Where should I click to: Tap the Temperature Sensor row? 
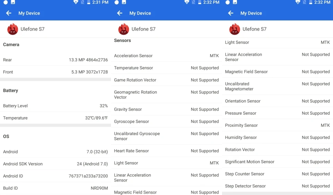pyautogui.click(x=166, y=68)
